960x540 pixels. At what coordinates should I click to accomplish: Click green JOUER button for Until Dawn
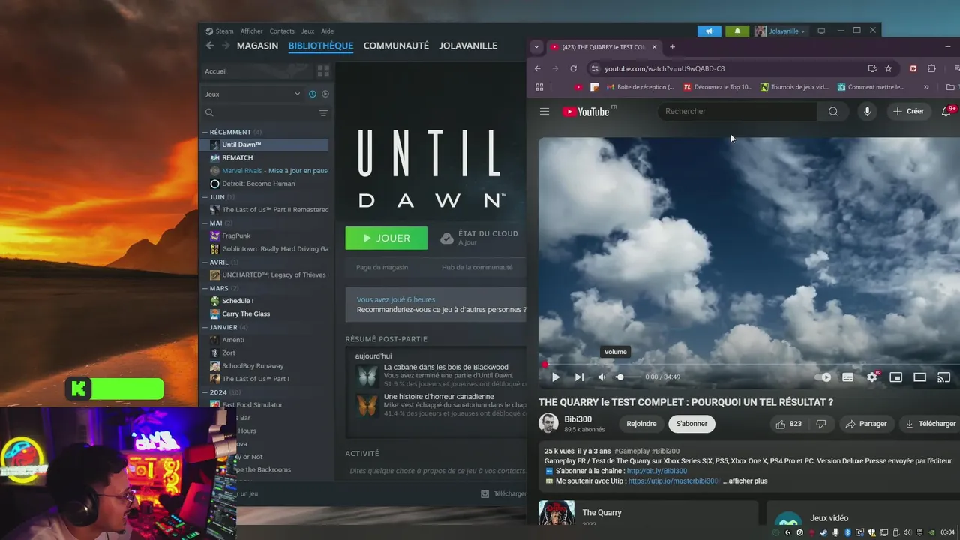[386, 238]
